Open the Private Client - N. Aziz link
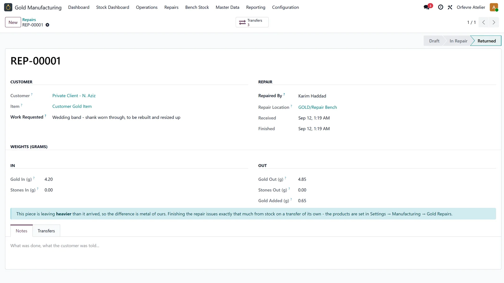 pyautogui.click(x=74, y=96)
